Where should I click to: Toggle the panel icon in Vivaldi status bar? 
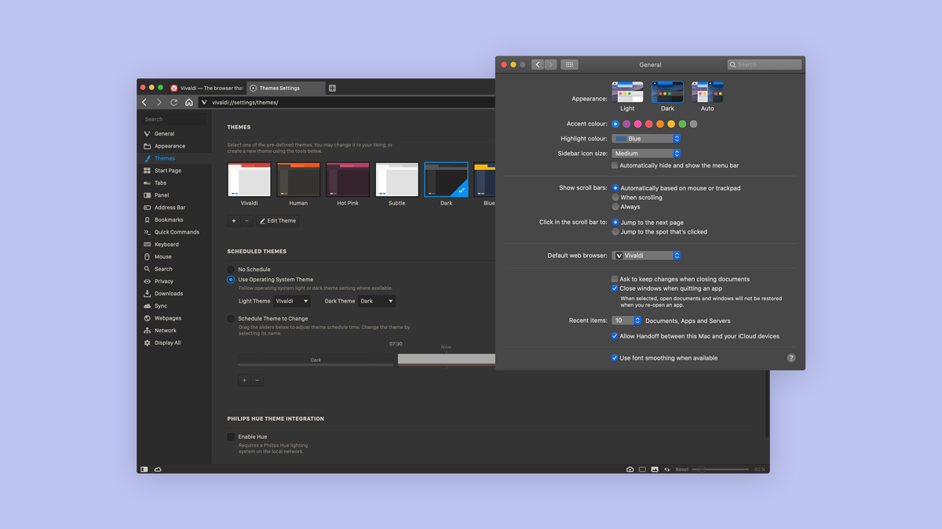point(144,469)
